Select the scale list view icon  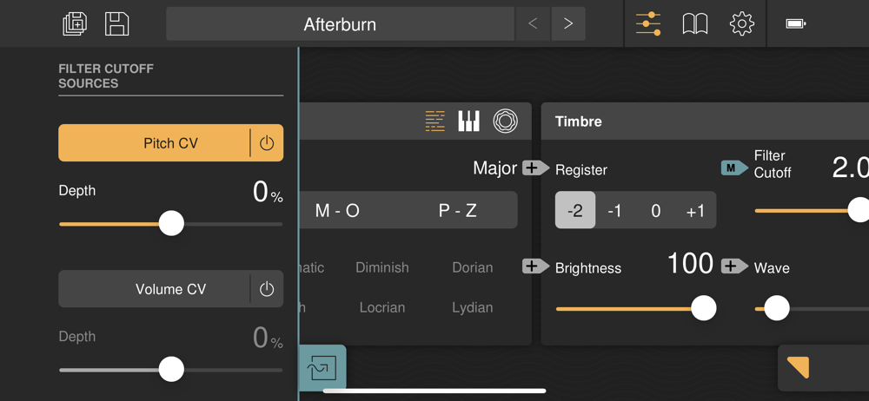coord(434,122)
